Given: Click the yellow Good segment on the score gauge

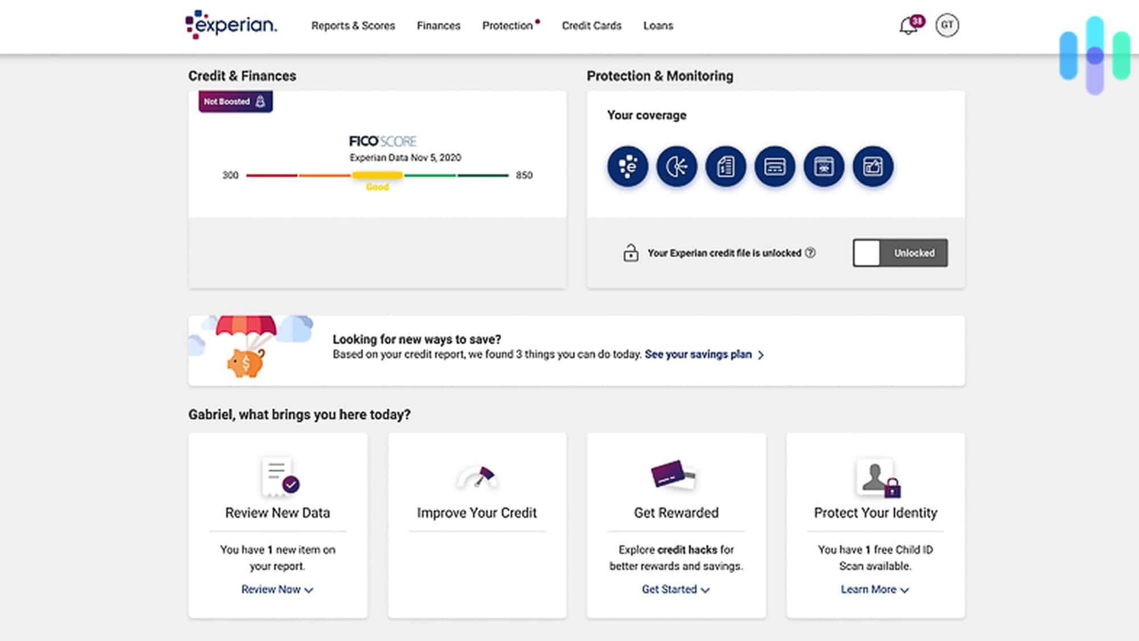Looking at the screenshot, I should (x=377, y=176).
